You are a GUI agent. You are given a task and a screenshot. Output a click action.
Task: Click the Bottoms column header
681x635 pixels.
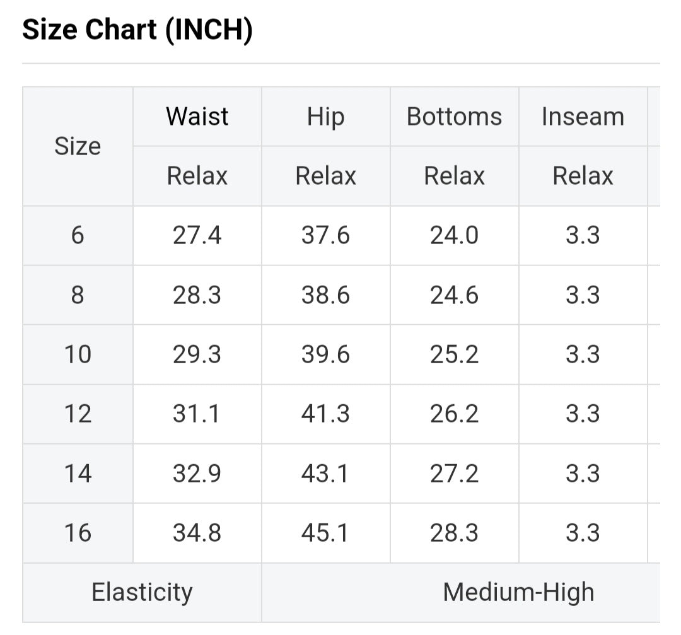[454, 117]
